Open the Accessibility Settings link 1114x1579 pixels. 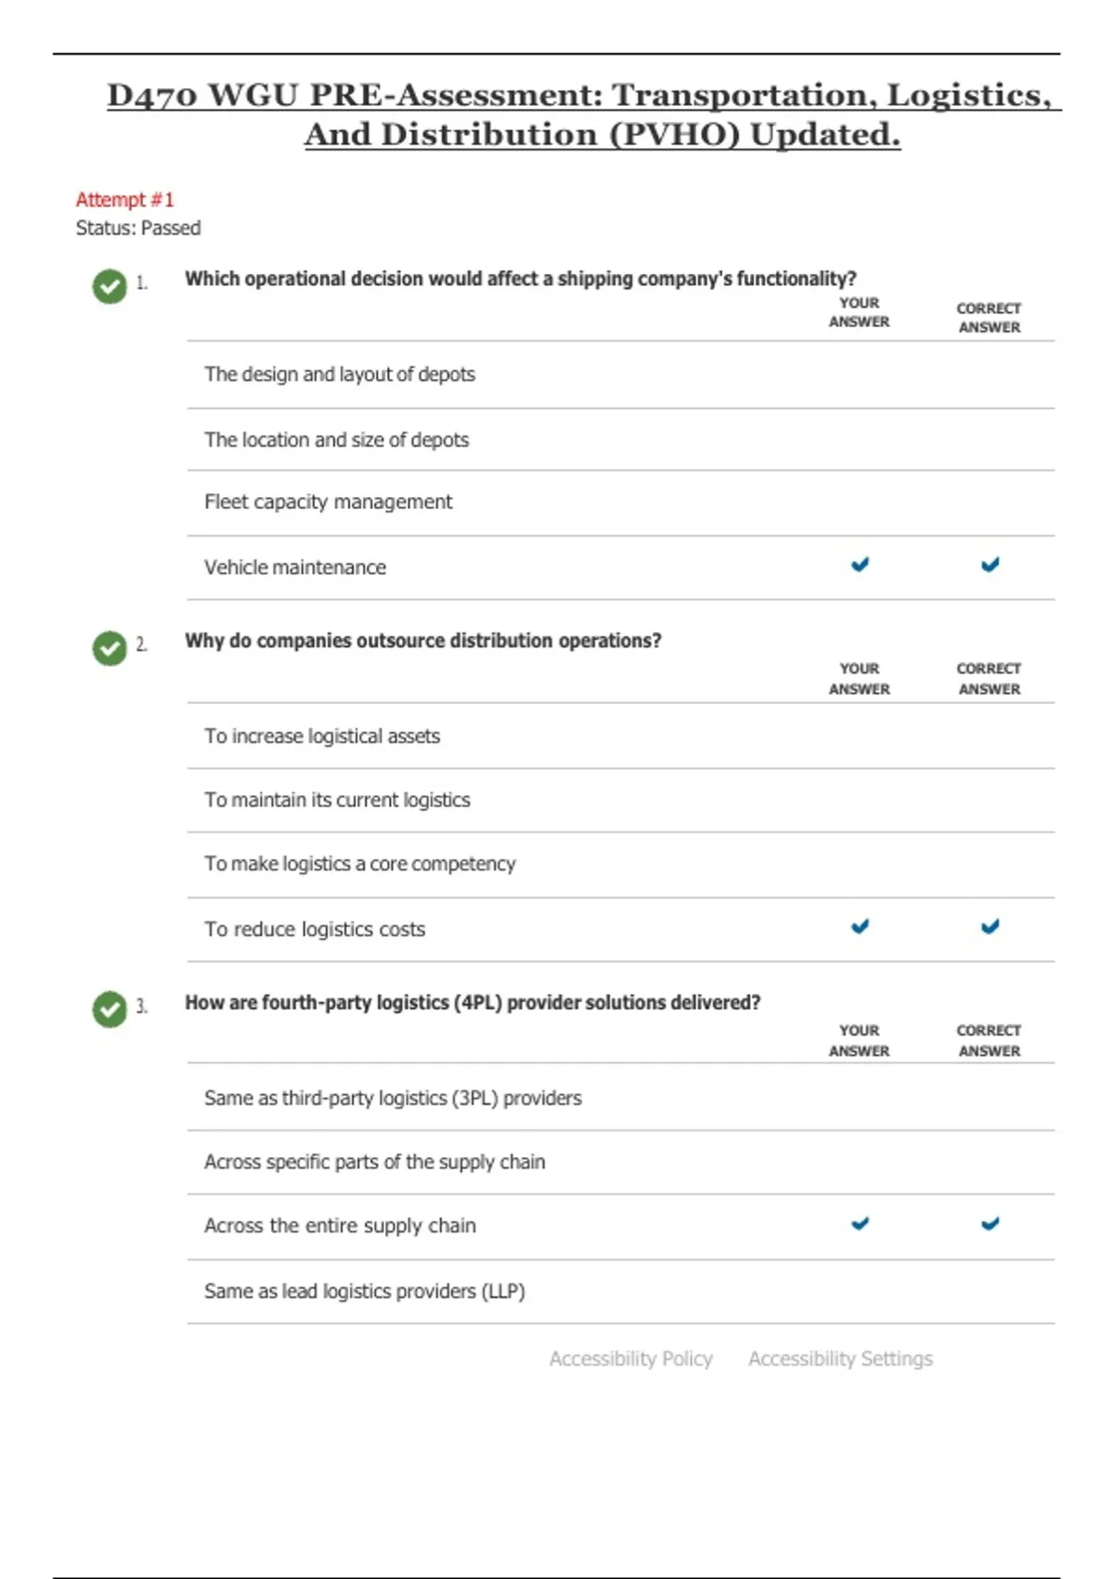point(840,1359)
